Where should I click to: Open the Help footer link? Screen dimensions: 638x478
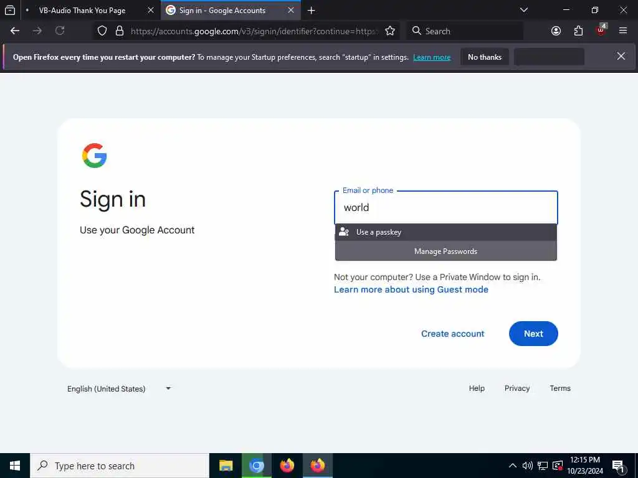(x=477, y=388)
